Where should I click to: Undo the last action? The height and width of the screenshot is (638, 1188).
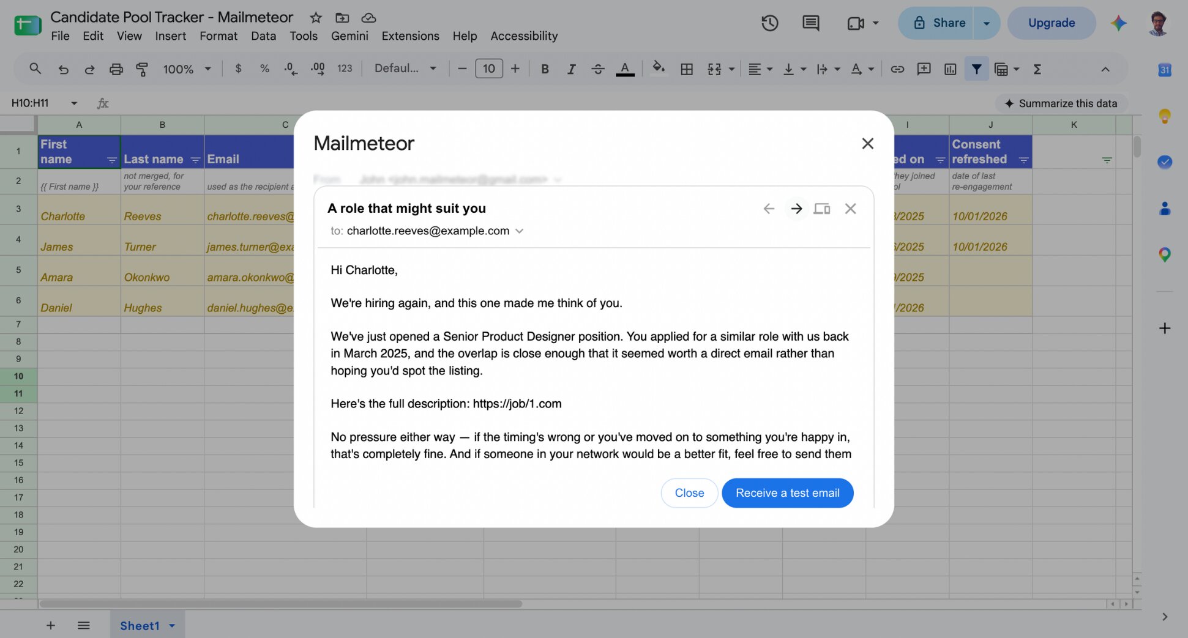[x=63, y=69]
